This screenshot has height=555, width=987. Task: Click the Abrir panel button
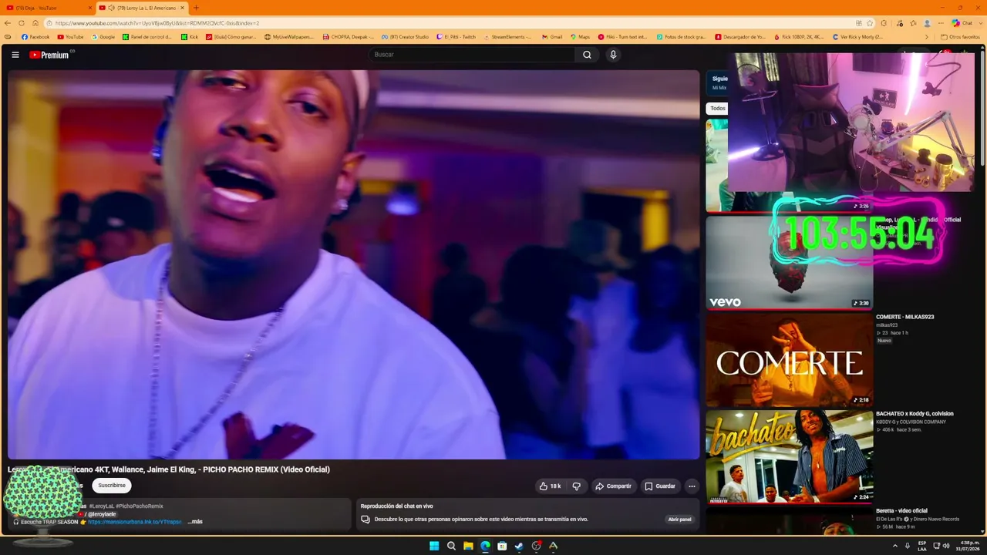(x=679, y=520)
